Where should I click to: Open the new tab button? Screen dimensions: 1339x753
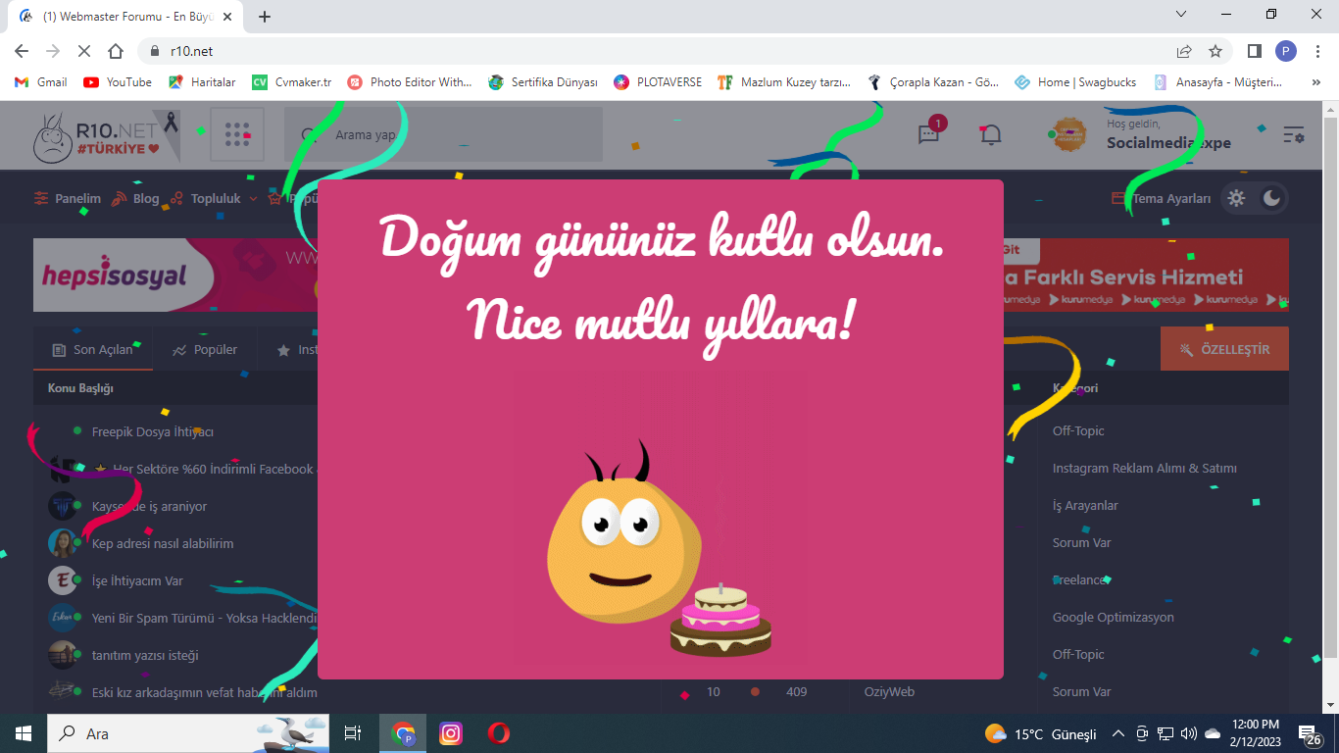(264, 16)
